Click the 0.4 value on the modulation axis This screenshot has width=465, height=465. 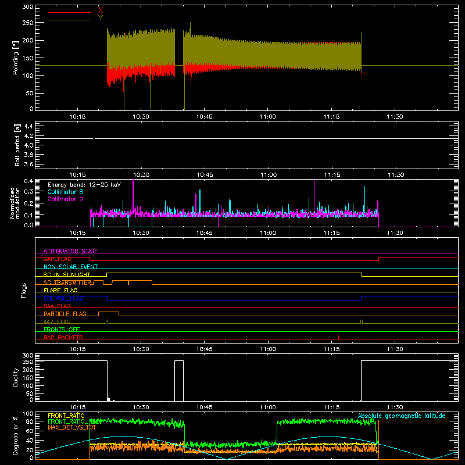click(x=28, y=181)
